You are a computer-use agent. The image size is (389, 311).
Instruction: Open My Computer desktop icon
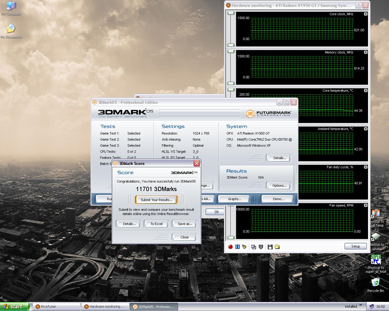coord(11,9)
